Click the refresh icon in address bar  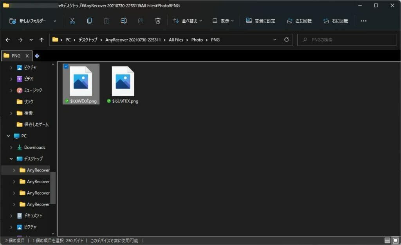pyautogui.click(x=286, y=40)
